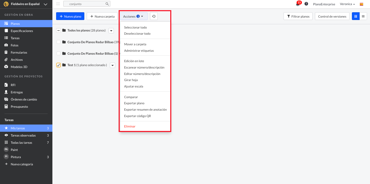Image resolution: width=370 pixels, height=184 pixels.
Task: Check Conjunto De Planos Redur Bilbao (1) folder
Action: tap(59, 53)
